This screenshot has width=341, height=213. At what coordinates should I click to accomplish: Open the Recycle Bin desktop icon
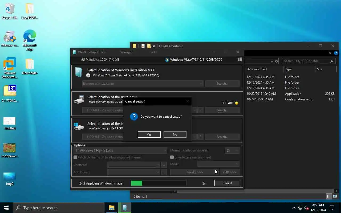[10, 11]
